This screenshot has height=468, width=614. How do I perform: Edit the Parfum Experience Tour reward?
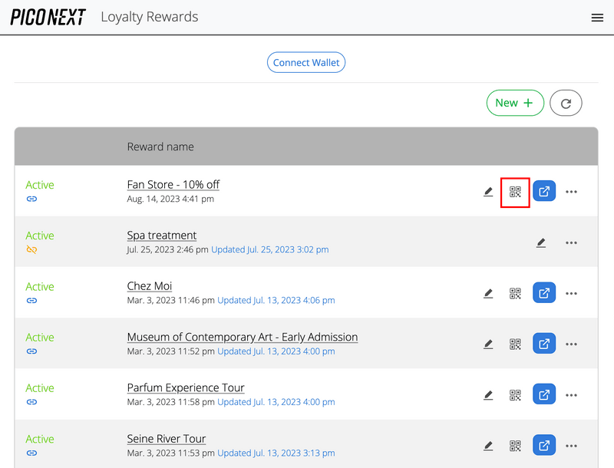pyautogui.click(x=488, y=395)
